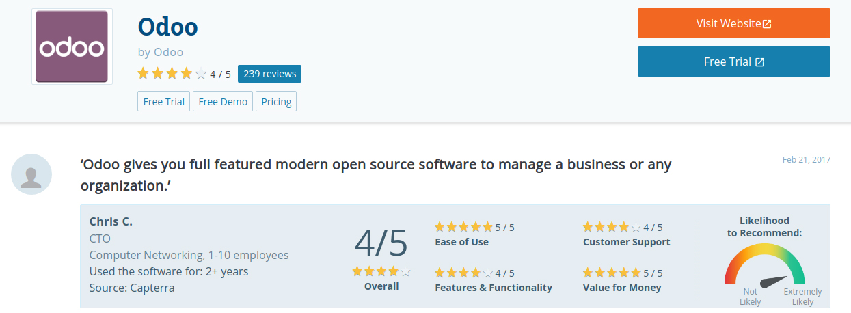
Task: Click the large 4/5 overall score
Action: [381, 243]
